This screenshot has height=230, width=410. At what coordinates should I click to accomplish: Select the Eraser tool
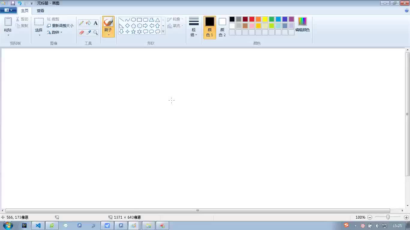tap(81, 33)
